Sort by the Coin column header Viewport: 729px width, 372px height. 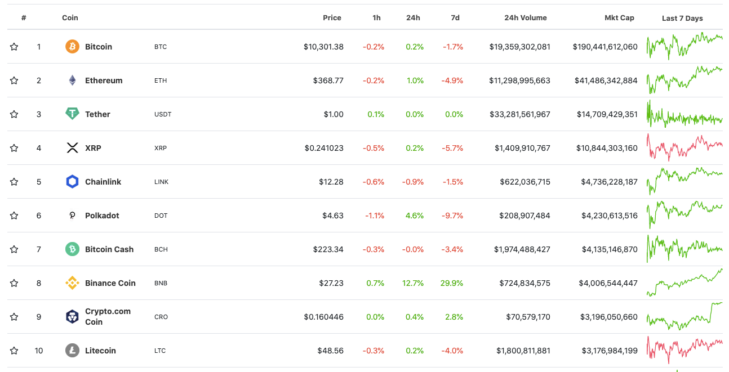coord(70,17)
